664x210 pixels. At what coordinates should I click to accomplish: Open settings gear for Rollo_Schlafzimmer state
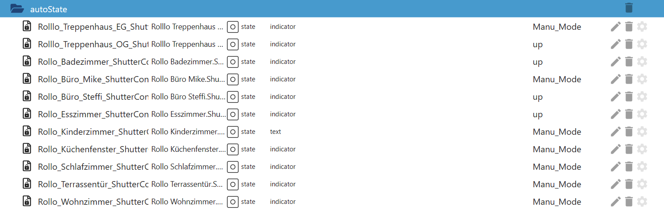pos(642,167)
